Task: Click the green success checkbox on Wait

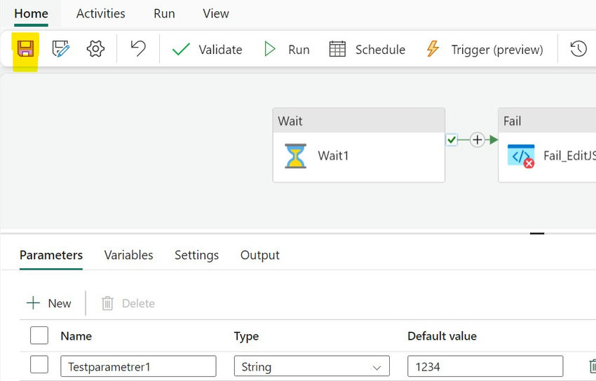Action: pos(452,140)
